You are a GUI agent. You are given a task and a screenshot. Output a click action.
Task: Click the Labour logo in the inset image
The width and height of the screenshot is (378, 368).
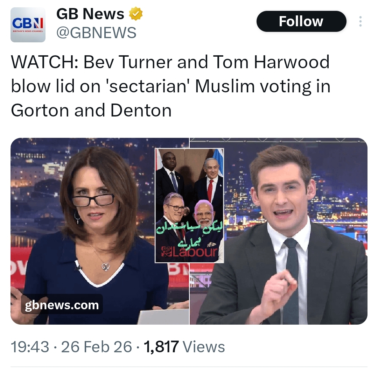(x=189, y=252)
